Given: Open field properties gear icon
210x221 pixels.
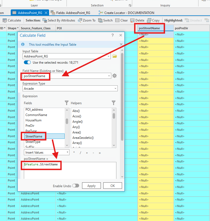Looking at the screenshot, I should tap(115, 76).
